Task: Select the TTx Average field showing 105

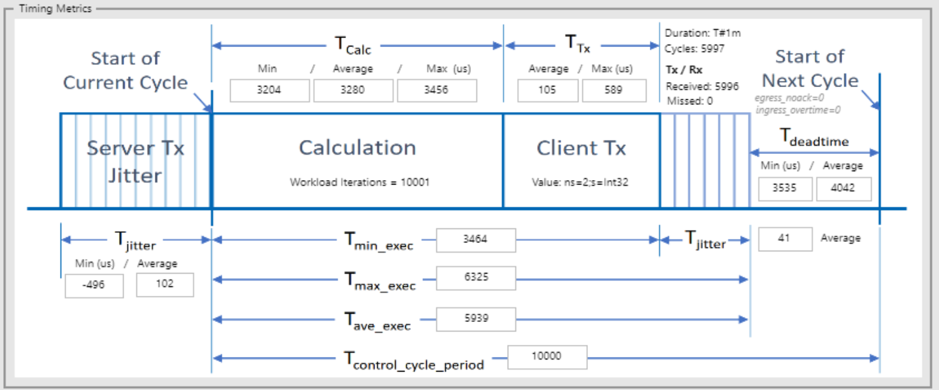Action: [548, 90]
